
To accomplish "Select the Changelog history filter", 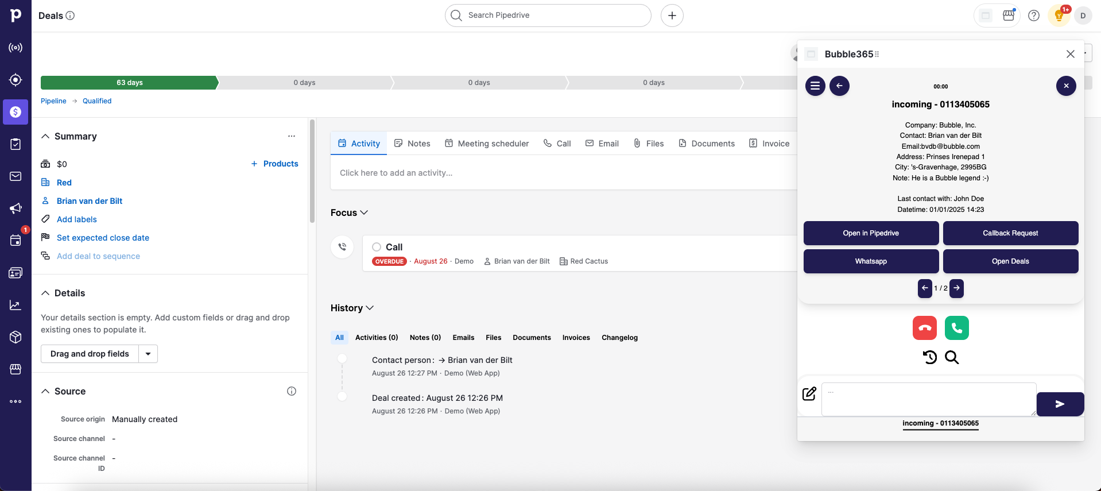I will pos(619,338).
